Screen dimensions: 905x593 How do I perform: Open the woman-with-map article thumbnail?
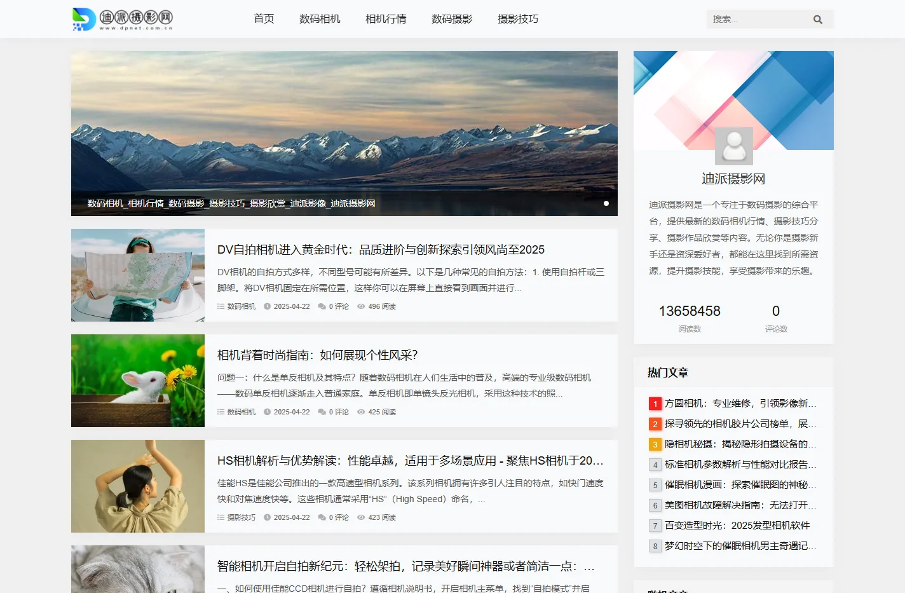pyautogui.click(x=138, y=275)
